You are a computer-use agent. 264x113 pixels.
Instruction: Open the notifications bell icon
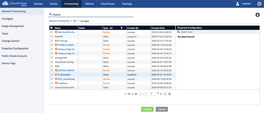click(x=258, y=15)
